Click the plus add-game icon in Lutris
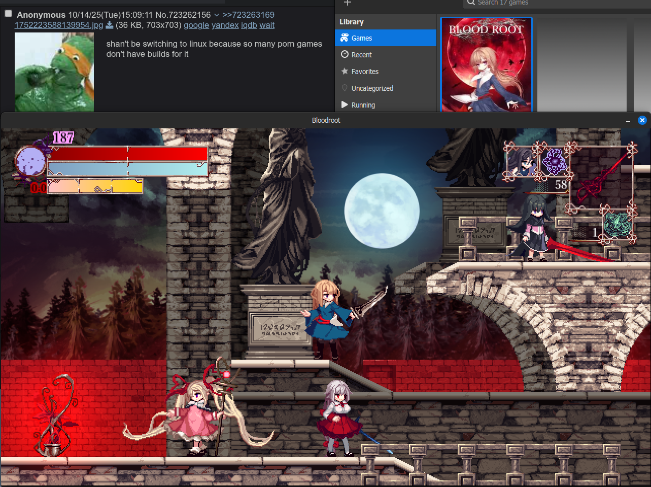Image resolution: width=651 pixels, height=487 pixels. 348,3
